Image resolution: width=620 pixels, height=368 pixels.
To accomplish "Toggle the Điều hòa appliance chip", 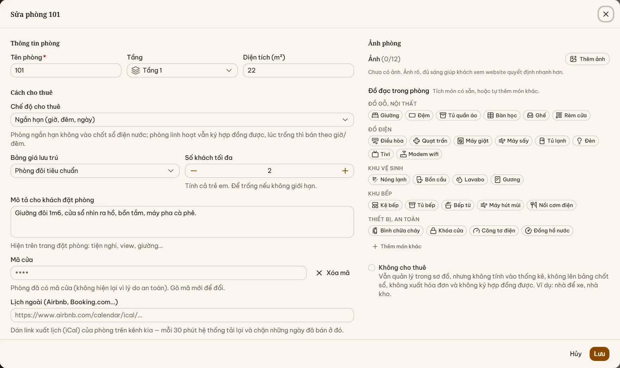I will point(387,141).
